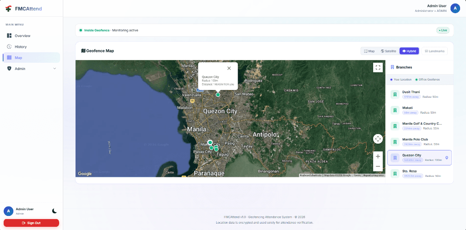
Task: Toggle dark mode moon icon
Action: [55, 211]
